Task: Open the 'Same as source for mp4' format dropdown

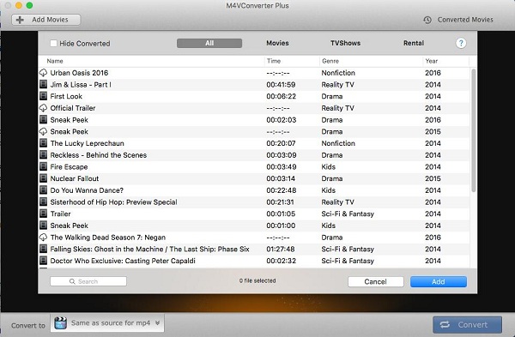Action: point(107,323)
